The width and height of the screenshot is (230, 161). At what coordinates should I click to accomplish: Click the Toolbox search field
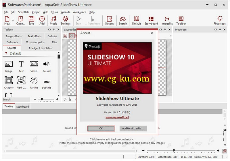click(16, 100)
